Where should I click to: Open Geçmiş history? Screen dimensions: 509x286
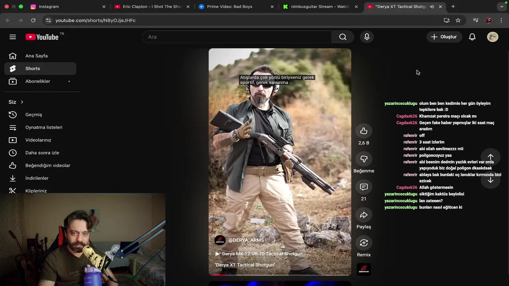pos(40,115)
